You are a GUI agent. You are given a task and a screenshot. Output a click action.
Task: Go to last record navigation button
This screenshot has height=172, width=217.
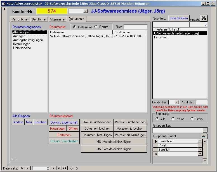[x=59, y=168]
